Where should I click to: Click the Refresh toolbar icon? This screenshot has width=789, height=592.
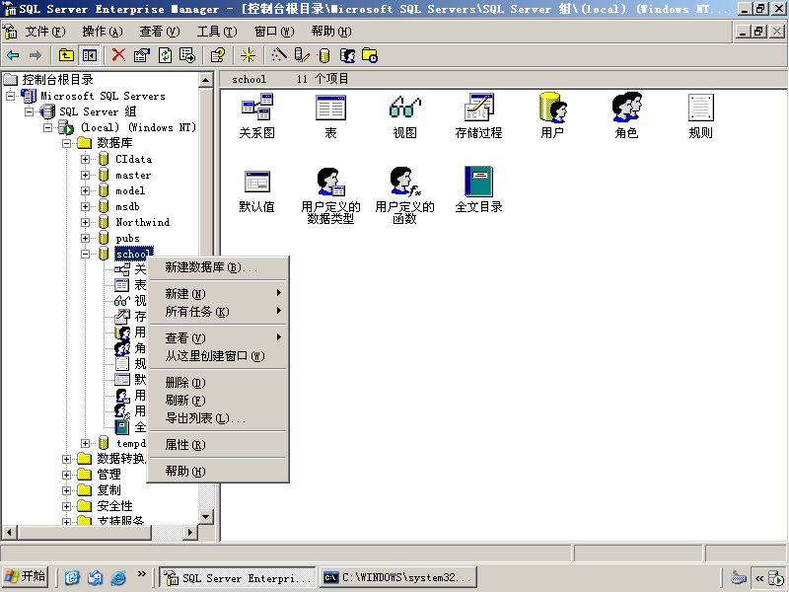click(165, 55)
